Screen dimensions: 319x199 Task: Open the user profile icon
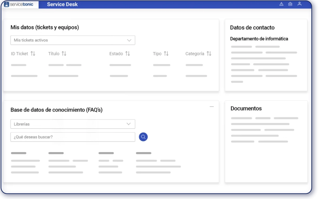click(x=300, y=4)
